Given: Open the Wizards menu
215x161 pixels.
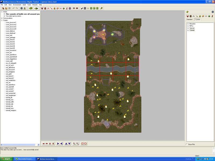Looking at the screenshot, I should (35, 5).
